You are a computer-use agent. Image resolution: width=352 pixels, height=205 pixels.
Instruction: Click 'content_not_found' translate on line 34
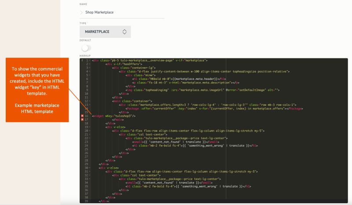169,183
